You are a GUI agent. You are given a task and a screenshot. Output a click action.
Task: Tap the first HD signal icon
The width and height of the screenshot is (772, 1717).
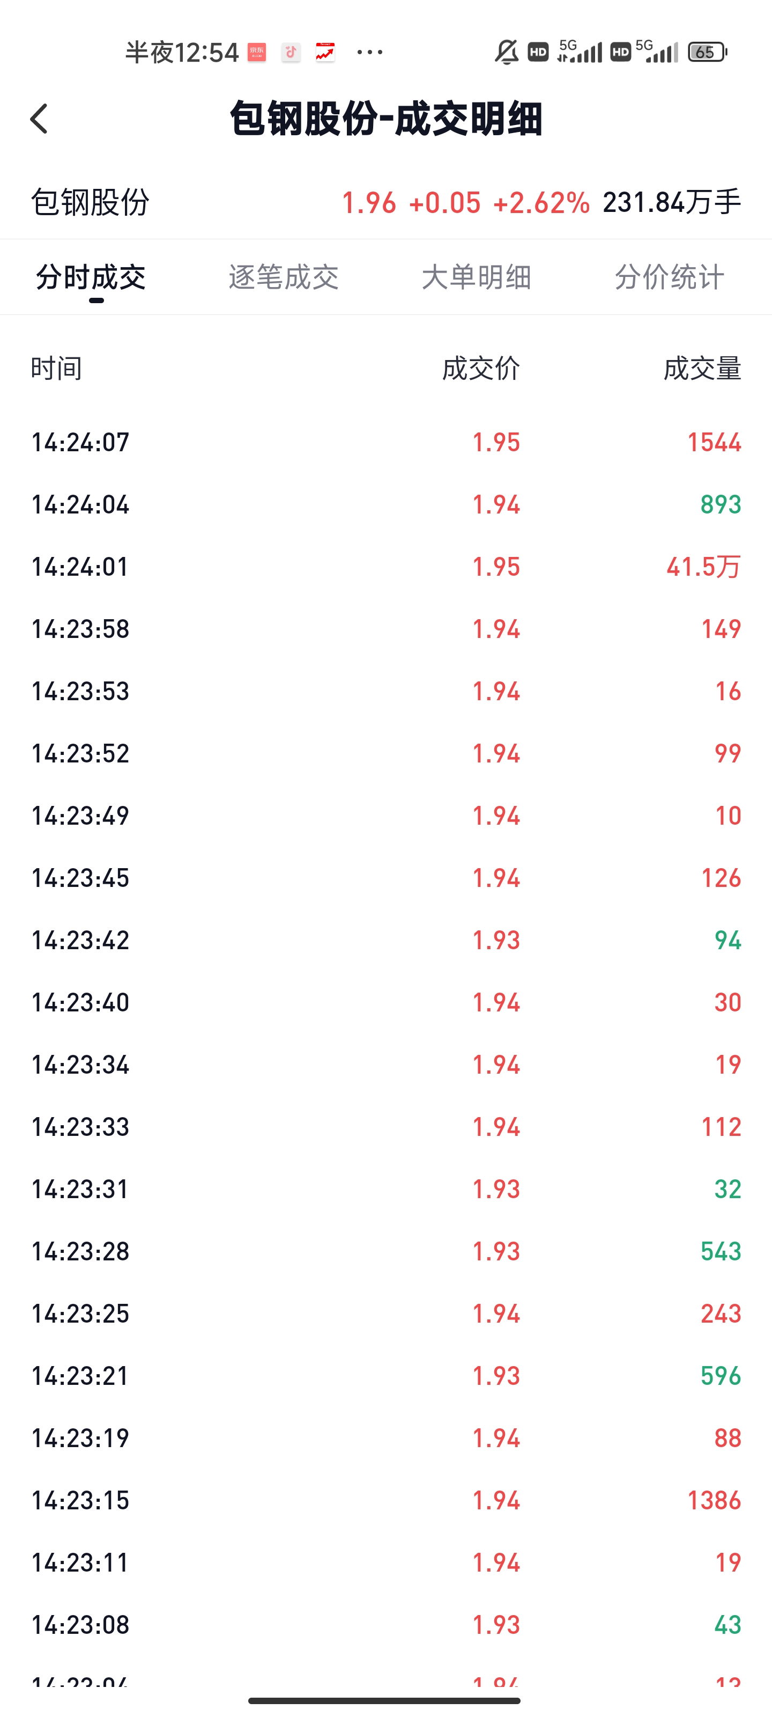coord(538,52)
